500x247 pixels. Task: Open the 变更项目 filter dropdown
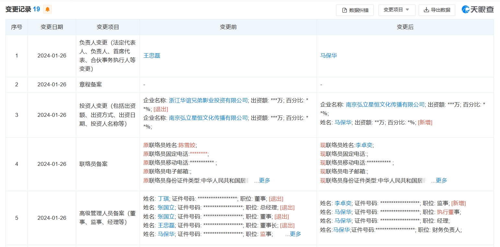397,10
